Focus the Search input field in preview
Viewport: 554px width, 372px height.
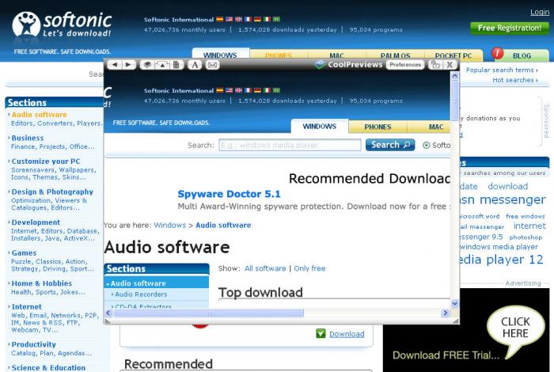290,145
